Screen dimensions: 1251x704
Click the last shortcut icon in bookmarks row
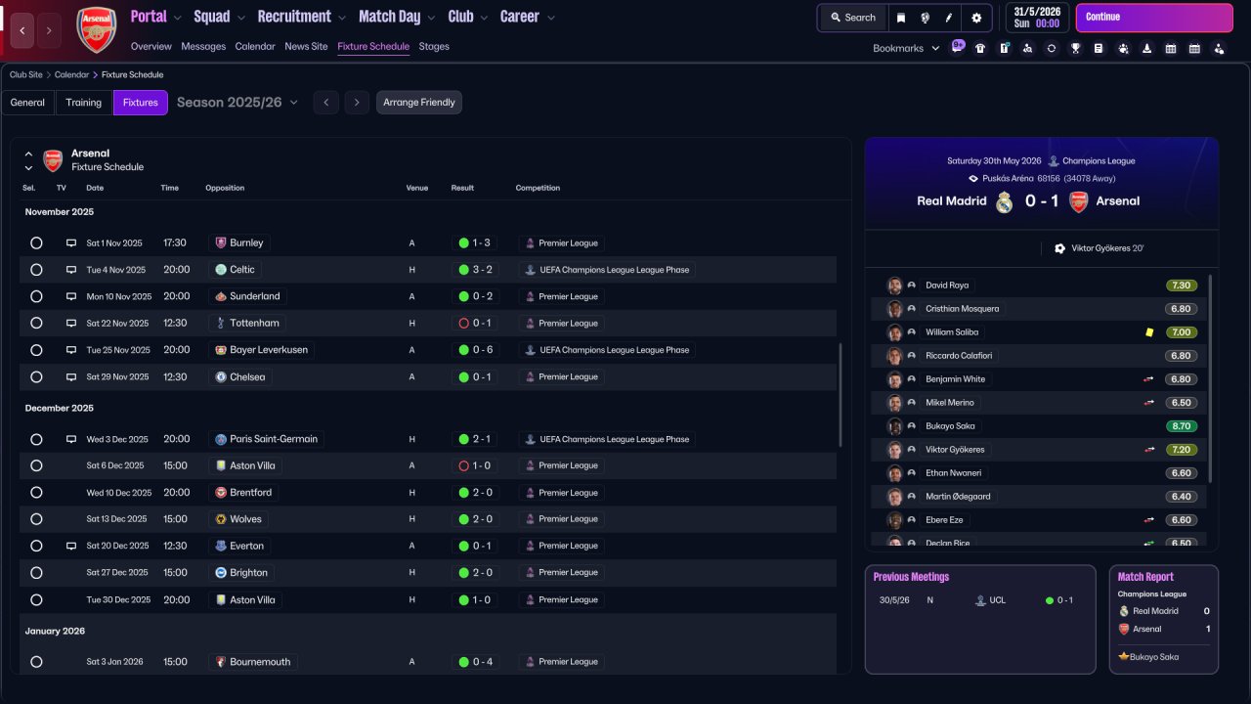tap(1218, 48)
